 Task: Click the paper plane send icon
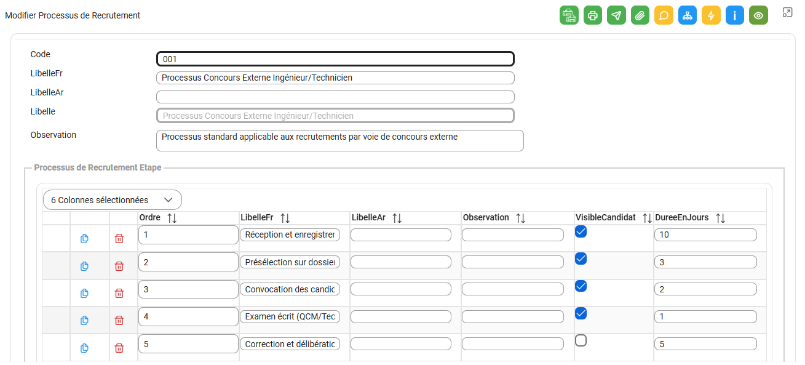(617, 15)
